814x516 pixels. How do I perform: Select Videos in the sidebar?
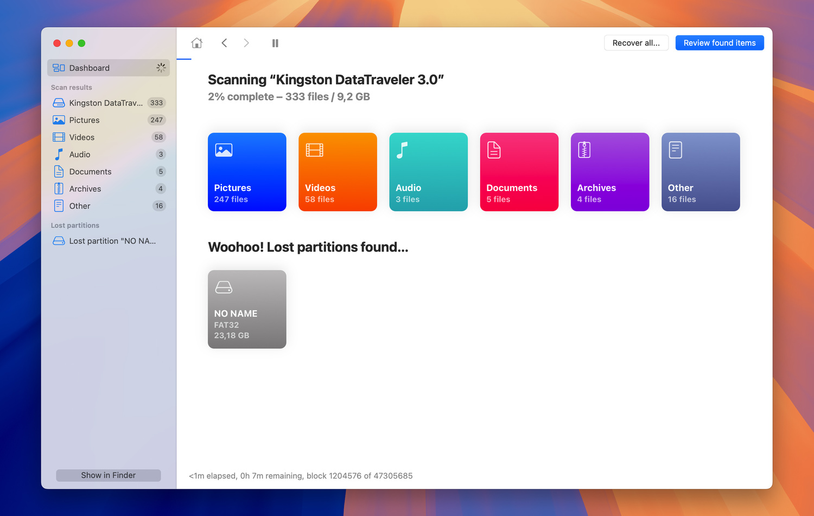(109, 137)
